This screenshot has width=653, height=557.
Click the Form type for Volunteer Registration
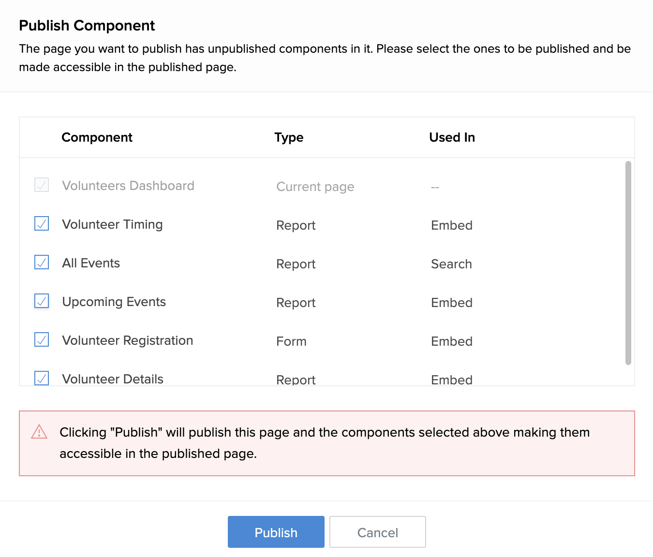(291, 341)
